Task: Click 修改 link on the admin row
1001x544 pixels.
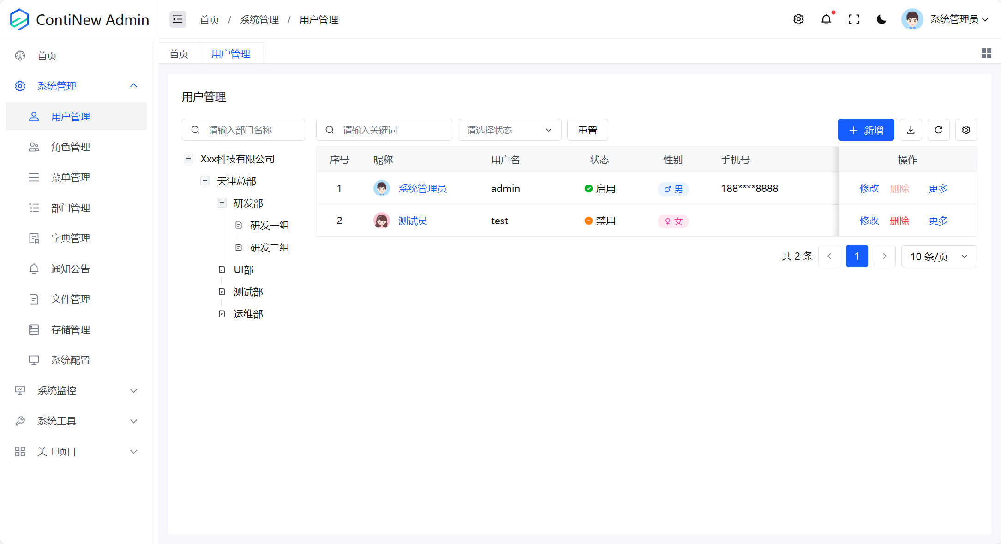Action: click(869, 188)
